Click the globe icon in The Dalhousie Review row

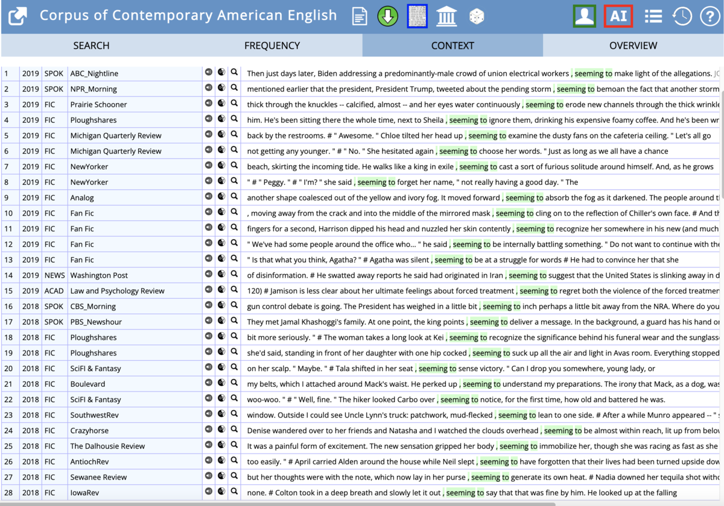click(x=221, y=445)
